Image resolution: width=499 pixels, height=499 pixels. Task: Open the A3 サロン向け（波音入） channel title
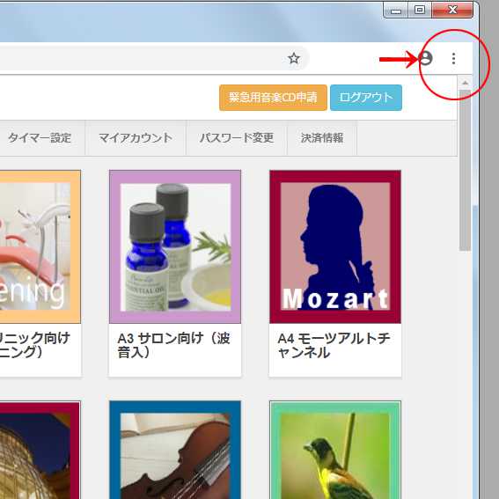(173, 345)
